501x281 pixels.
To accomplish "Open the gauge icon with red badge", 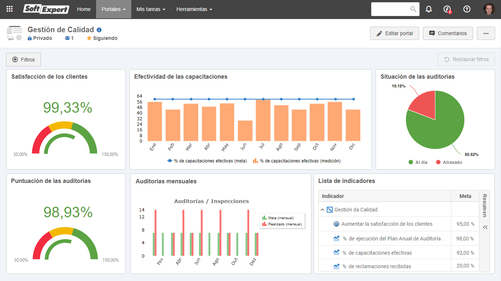I will coord(447,9).
